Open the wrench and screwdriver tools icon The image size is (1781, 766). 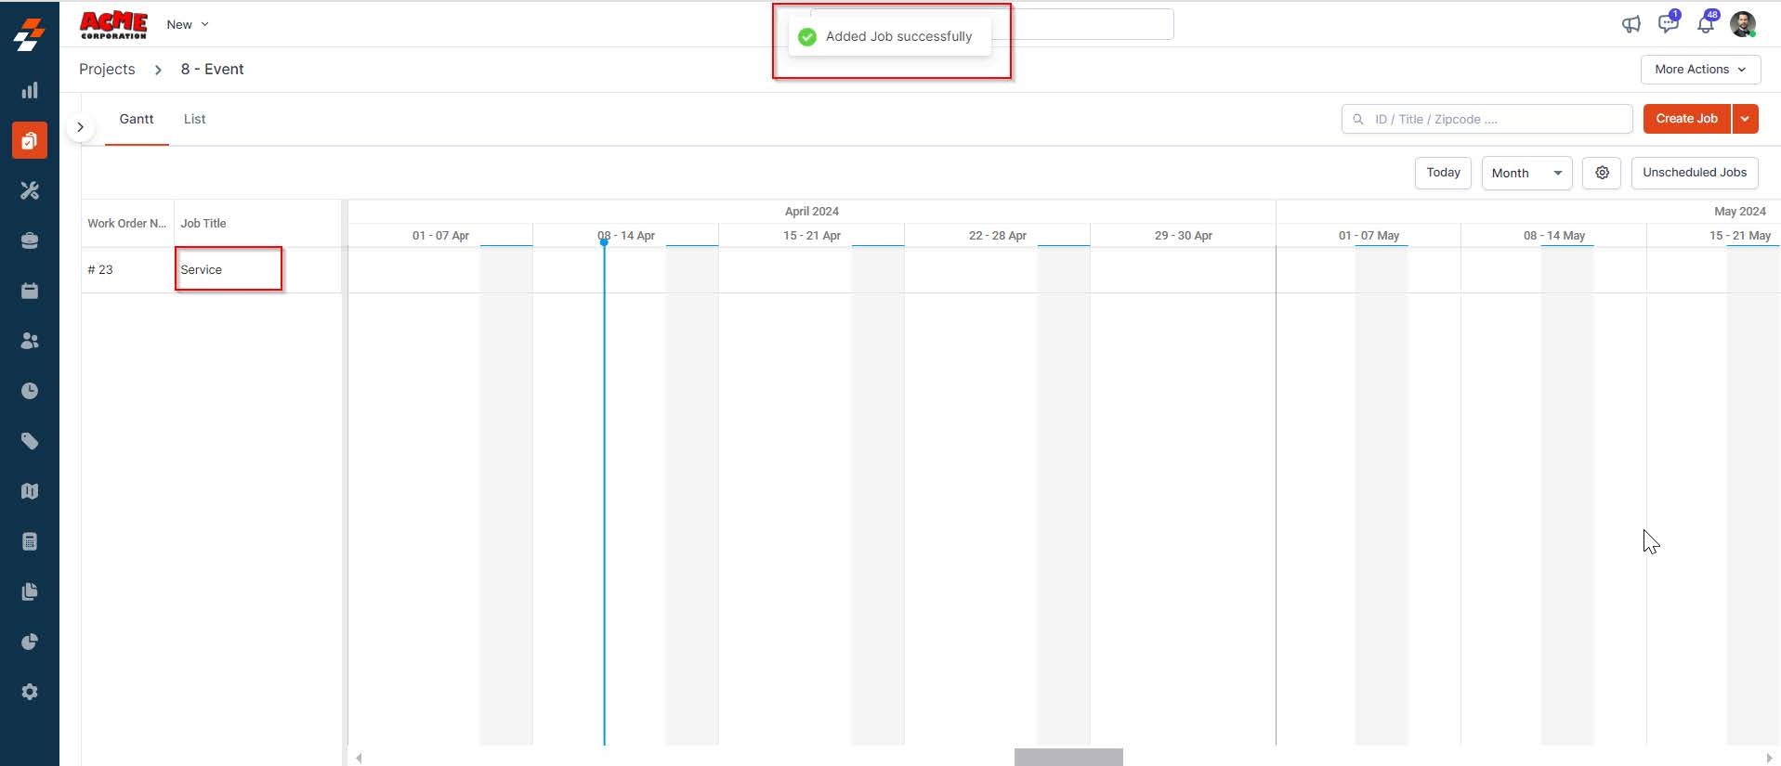click(30, 190)
